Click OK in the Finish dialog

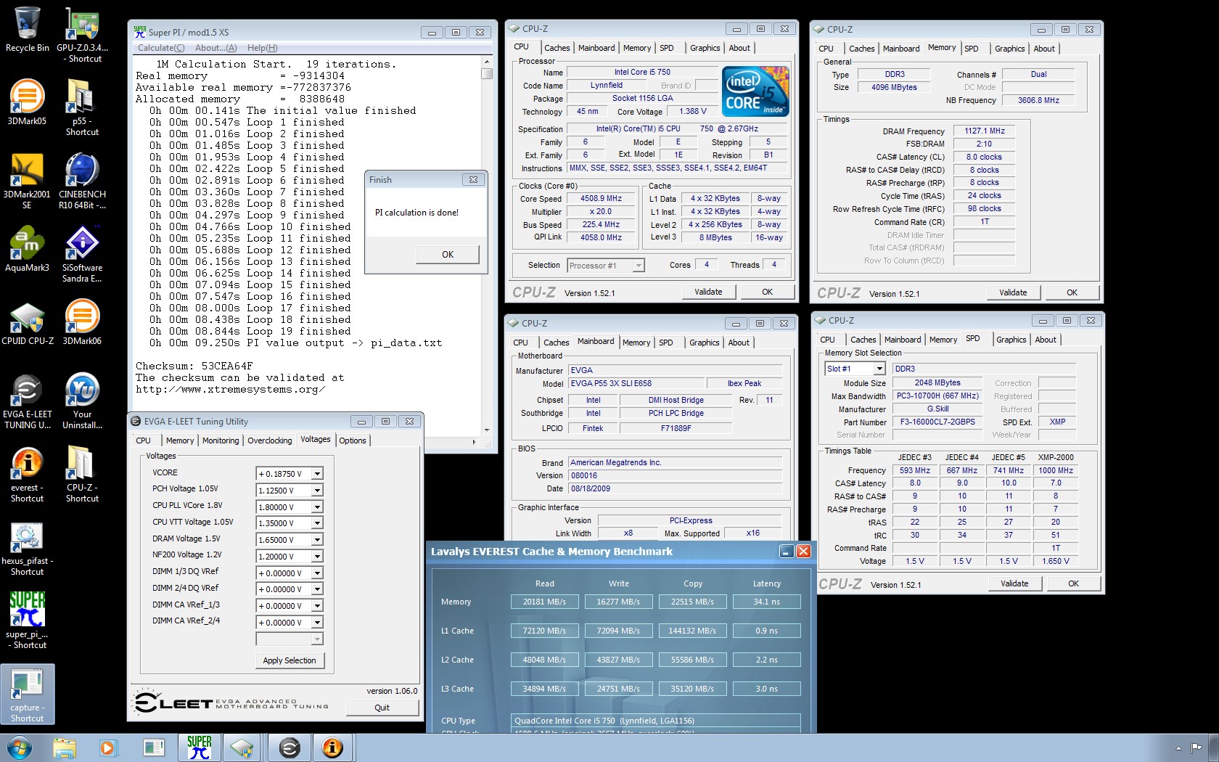tap(448, 254)
